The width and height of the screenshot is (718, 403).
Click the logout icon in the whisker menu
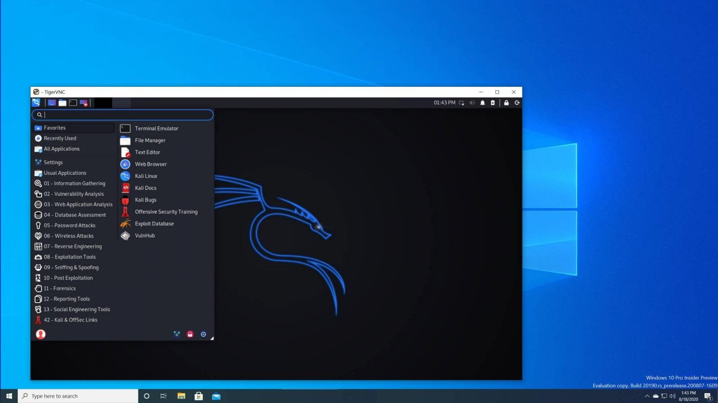pyautogui.click(x=203, y=334)
